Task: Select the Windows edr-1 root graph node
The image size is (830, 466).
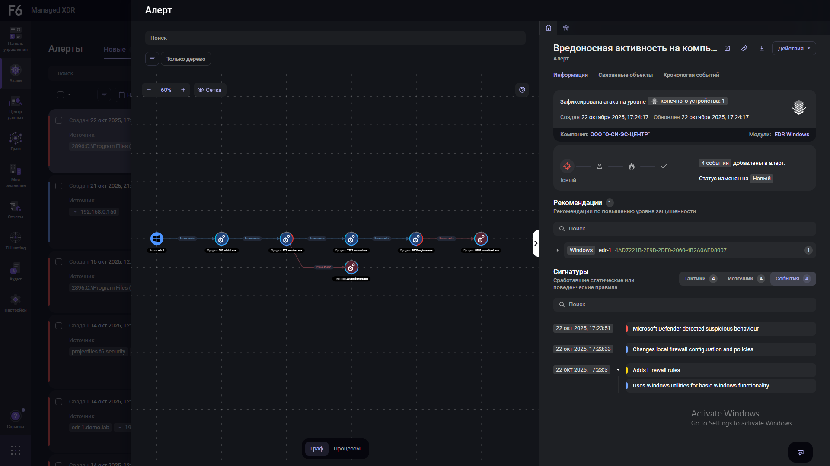Action: 156,238
